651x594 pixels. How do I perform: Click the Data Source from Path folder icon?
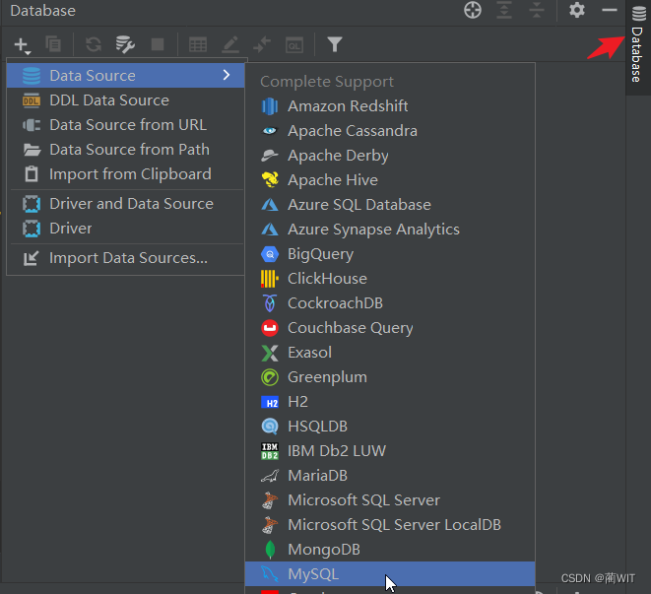click(x=32, y=150)
